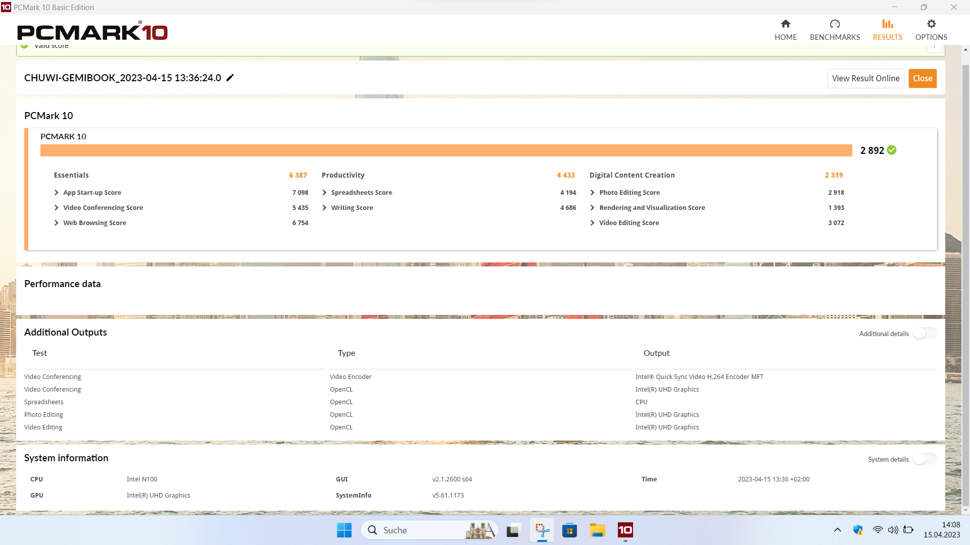Toggle Additional details switch
This screenshot has width=970, height=545.
[x=925, y=334]
